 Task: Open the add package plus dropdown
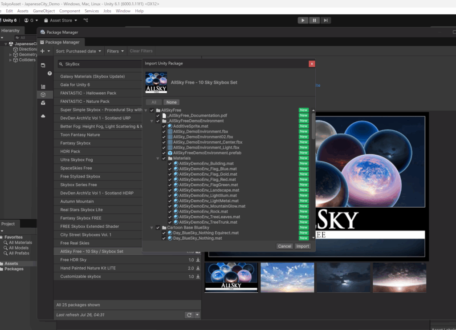45,51
